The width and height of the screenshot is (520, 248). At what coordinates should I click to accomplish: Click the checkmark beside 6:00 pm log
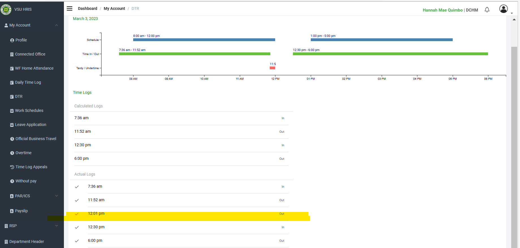coord(77,241)
